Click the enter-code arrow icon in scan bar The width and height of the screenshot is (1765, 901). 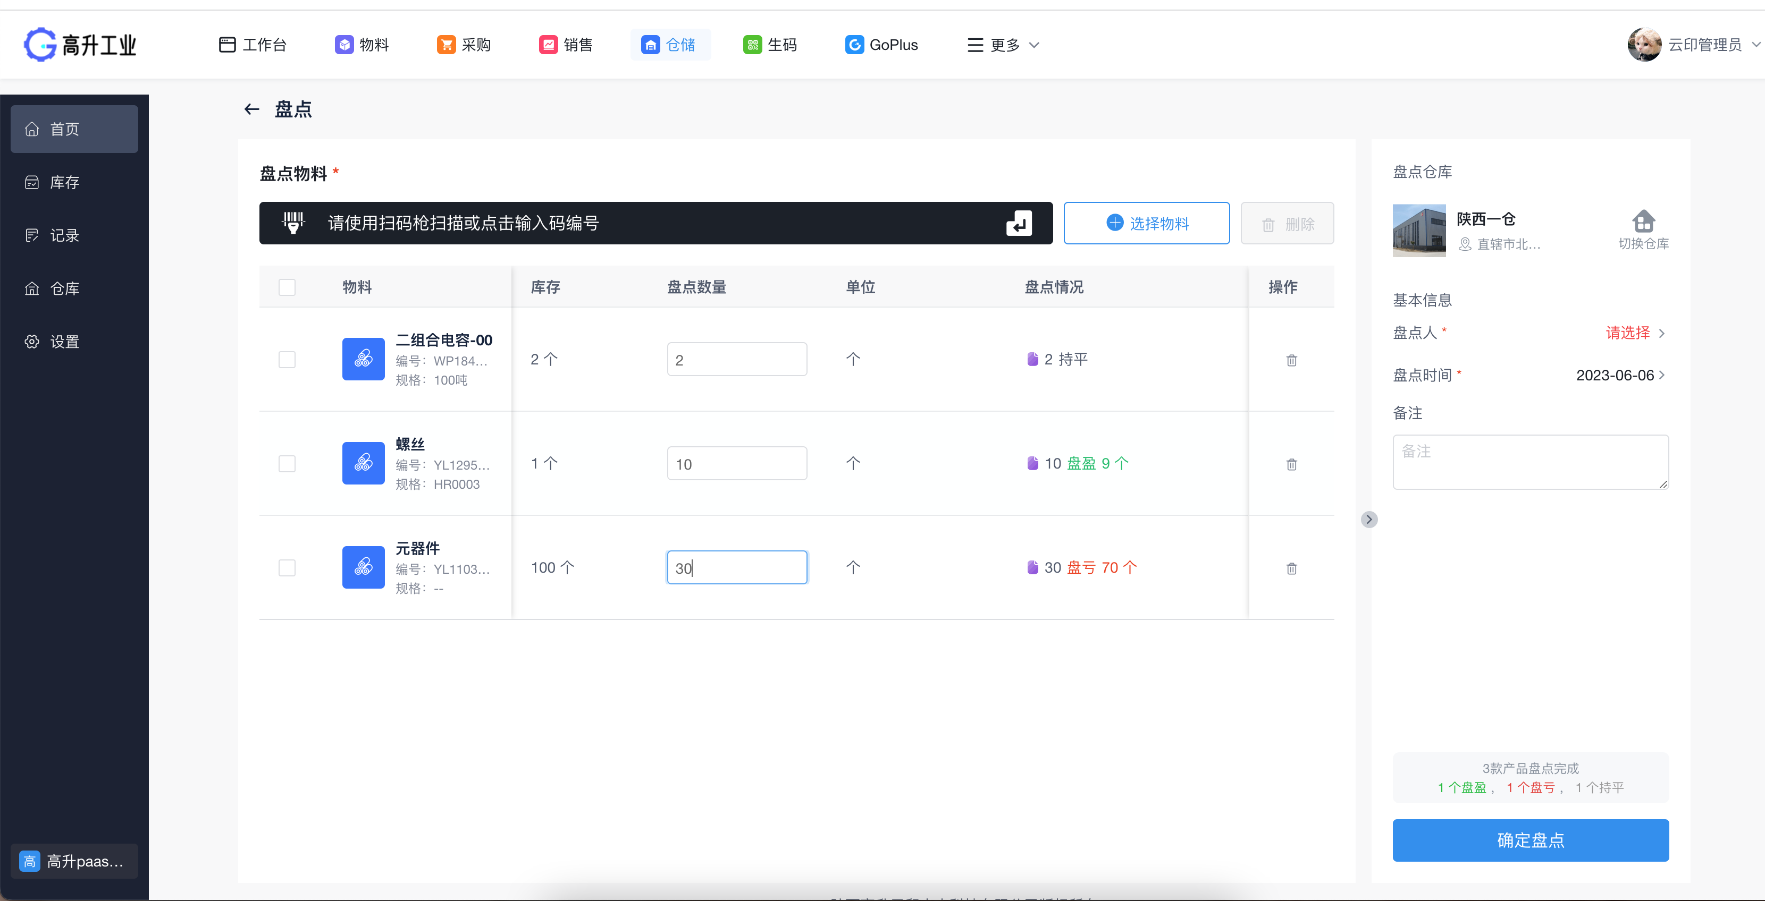pos(1019,223)
